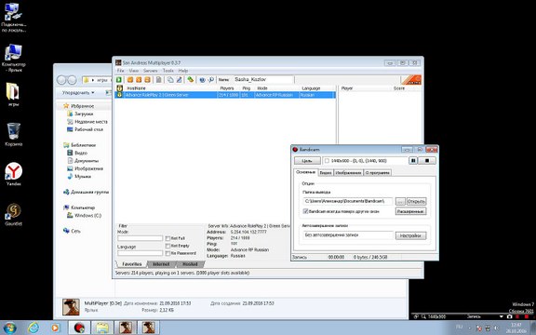
Task: Open Windows Media Player from taskbar
Action: (x=55, y=328)
